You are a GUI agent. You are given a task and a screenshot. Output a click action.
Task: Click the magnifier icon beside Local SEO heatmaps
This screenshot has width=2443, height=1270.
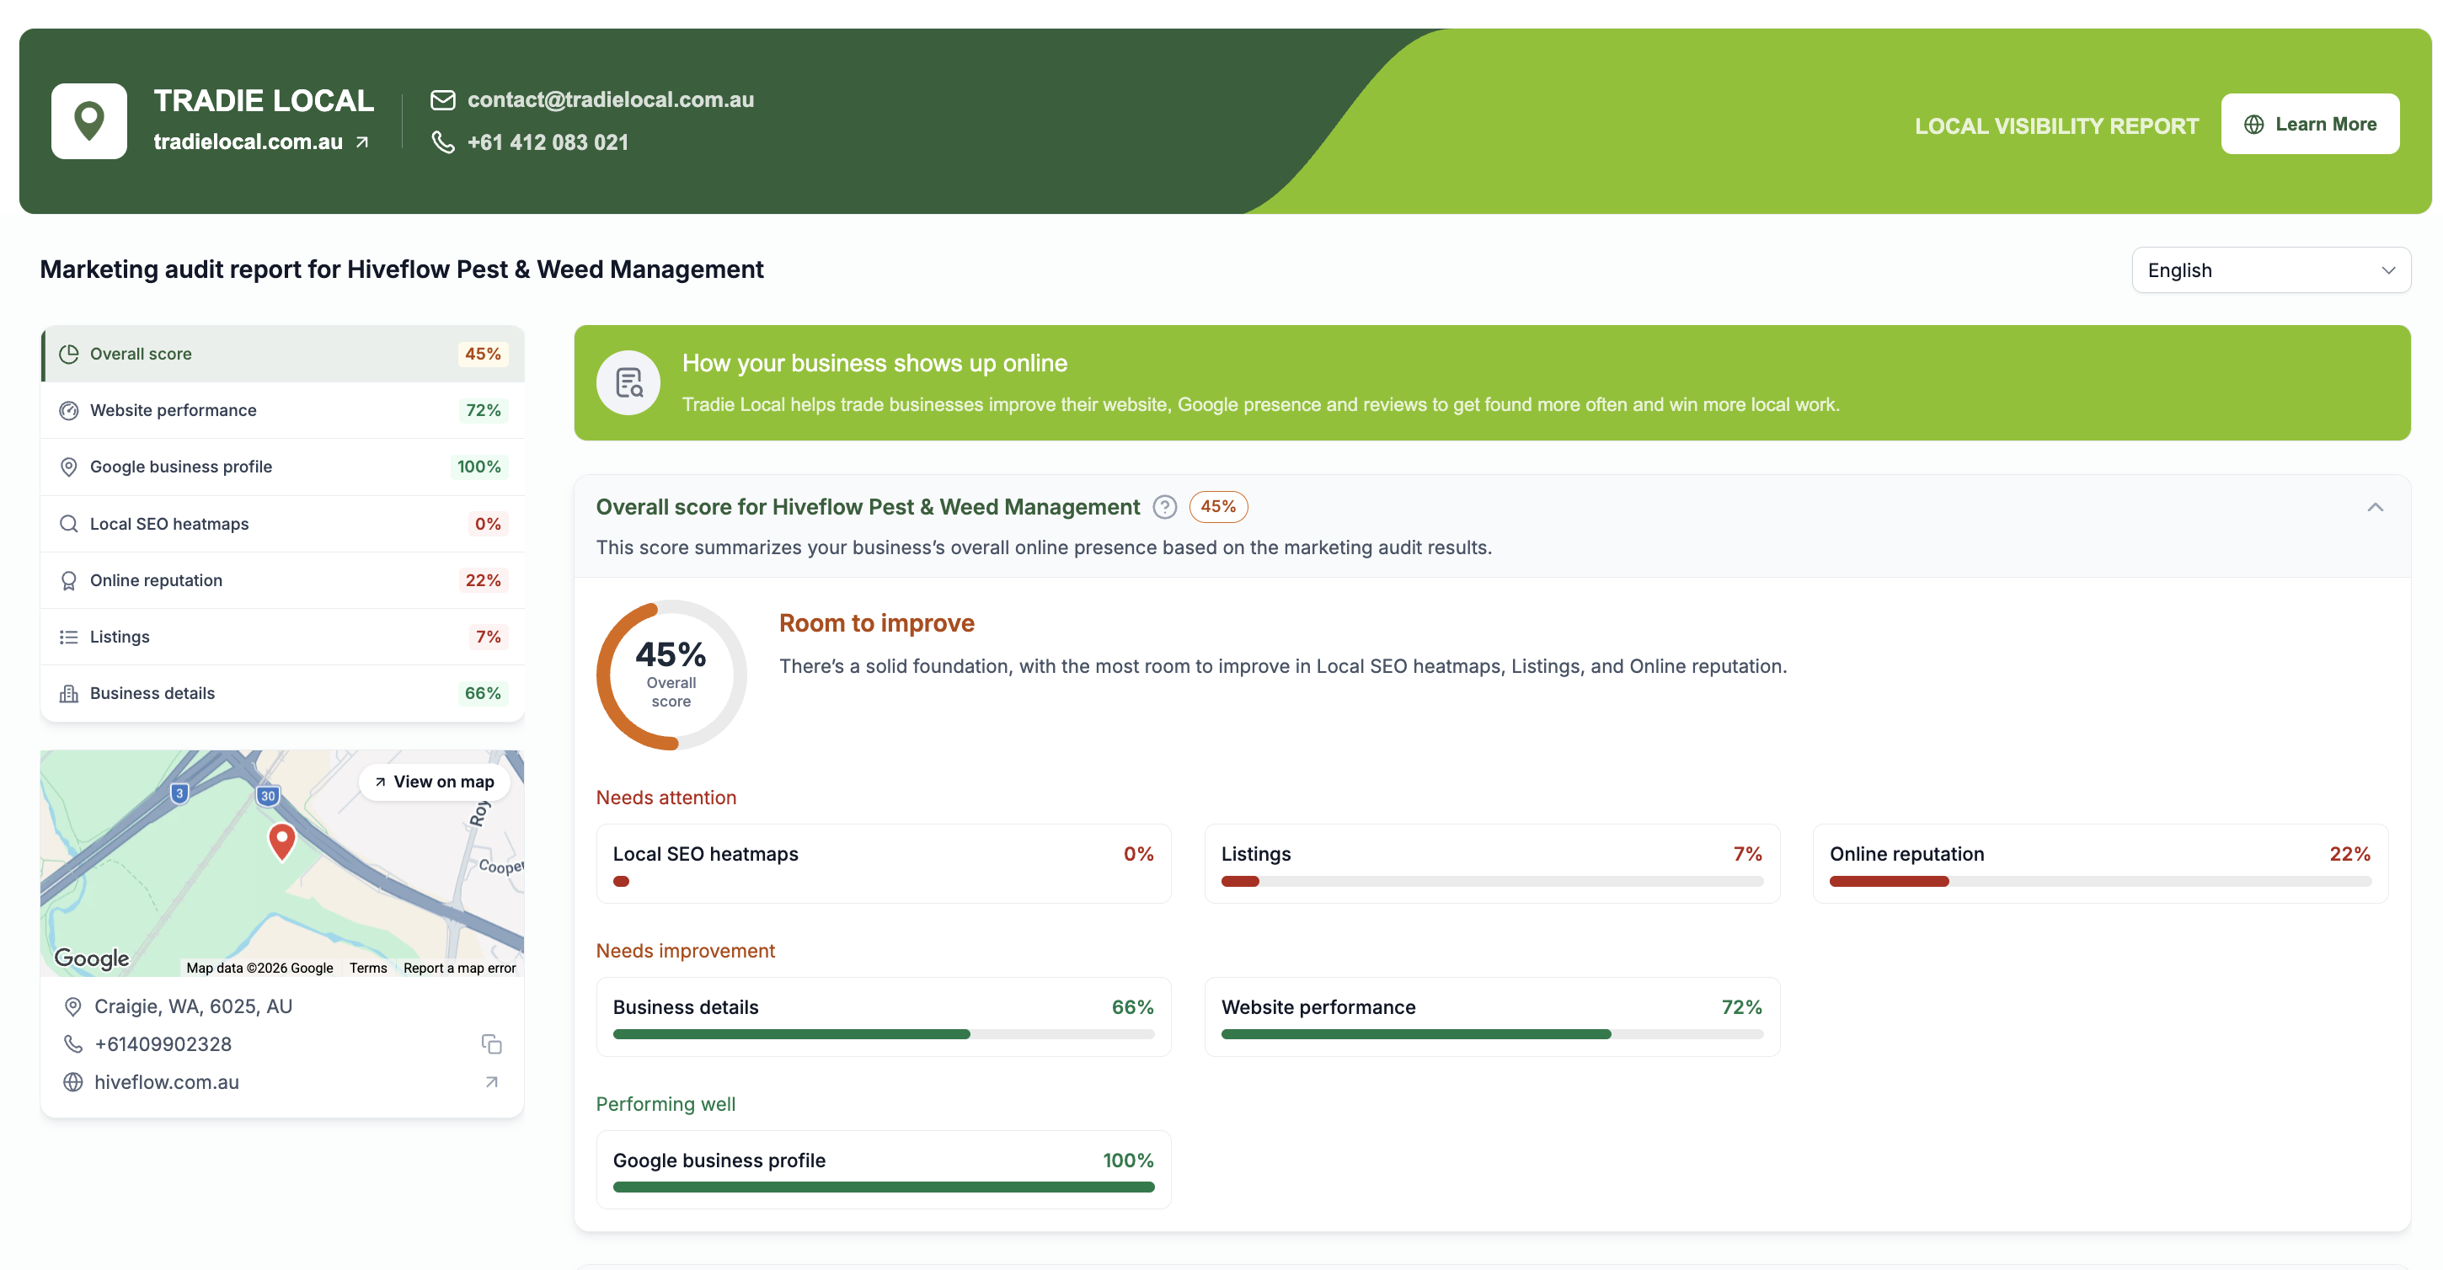(68, 524)
